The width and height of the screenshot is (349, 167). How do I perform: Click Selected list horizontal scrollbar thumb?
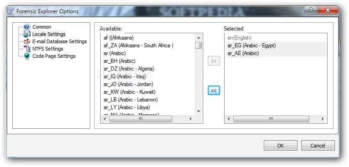[271, 119]
